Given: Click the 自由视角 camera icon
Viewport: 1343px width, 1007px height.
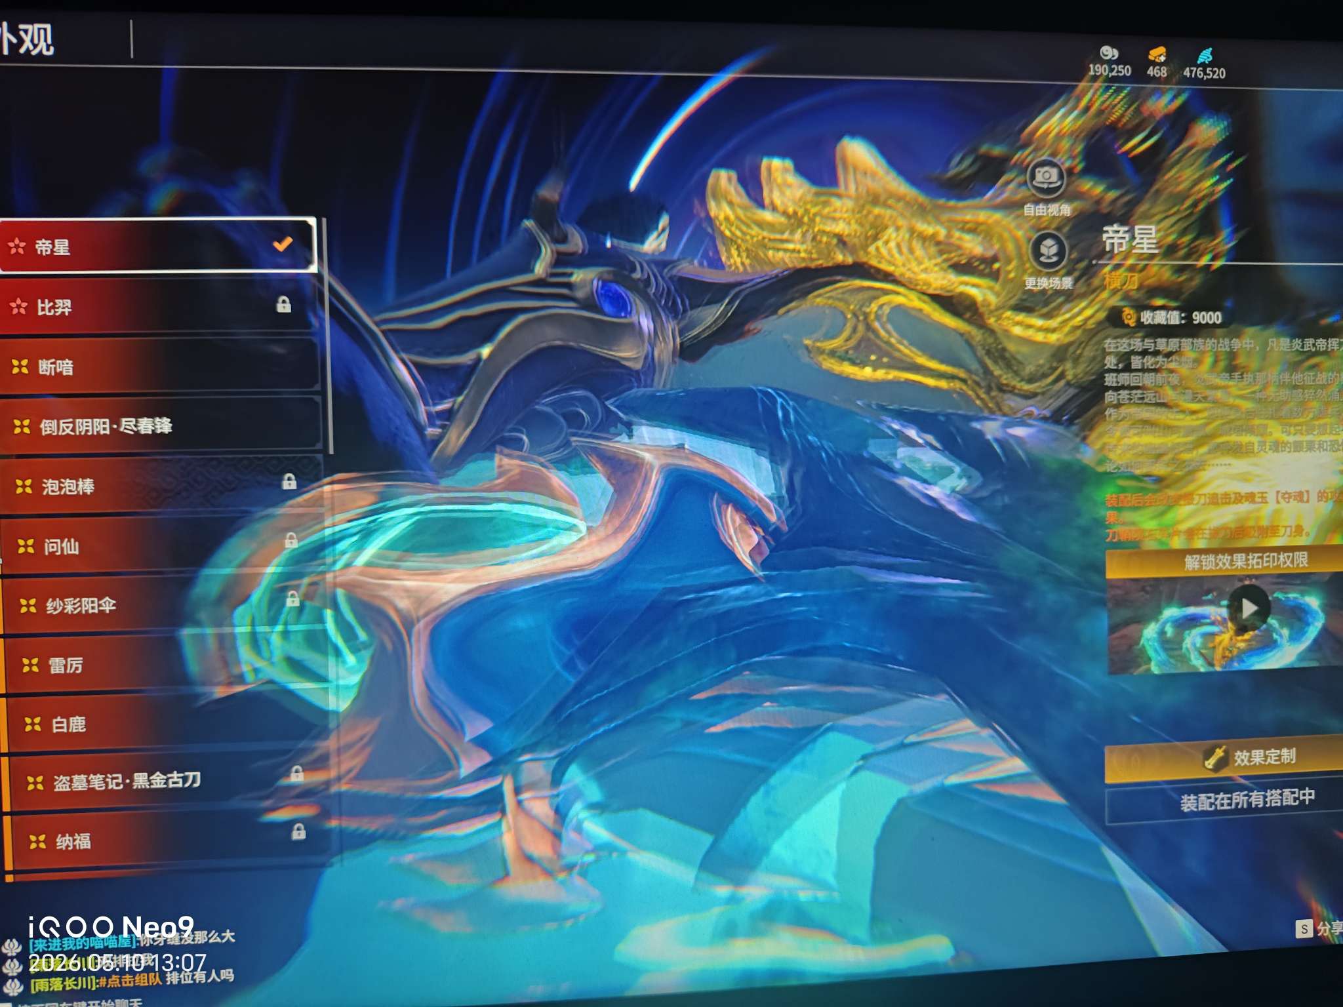Looking at the screenshot, I should tap(1046, 176).
